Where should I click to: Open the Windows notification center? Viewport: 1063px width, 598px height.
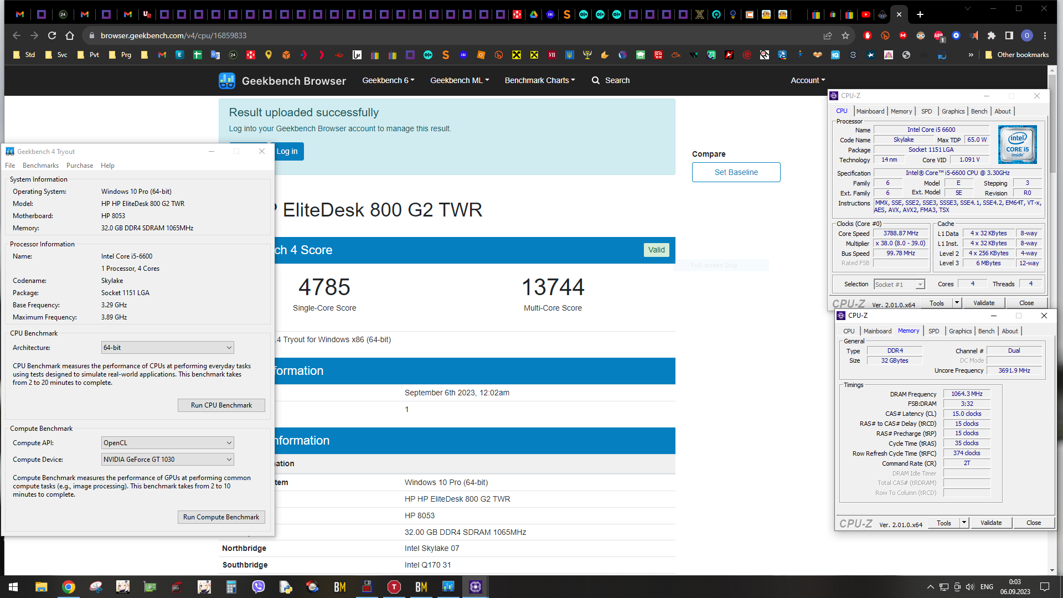[x=1045, y=587]
